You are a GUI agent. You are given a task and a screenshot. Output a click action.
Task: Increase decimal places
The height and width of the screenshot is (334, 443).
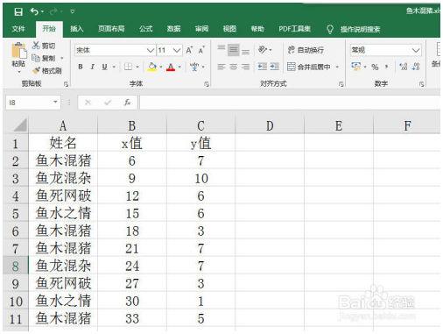click(404, 67)
